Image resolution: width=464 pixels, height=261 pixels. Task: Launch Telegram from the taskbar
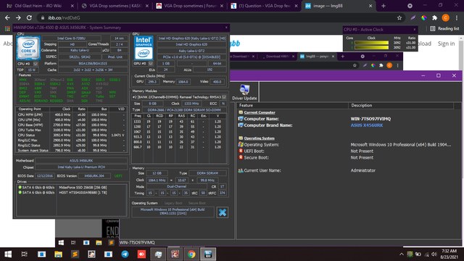pyautogui.click(x=125, y=254)
